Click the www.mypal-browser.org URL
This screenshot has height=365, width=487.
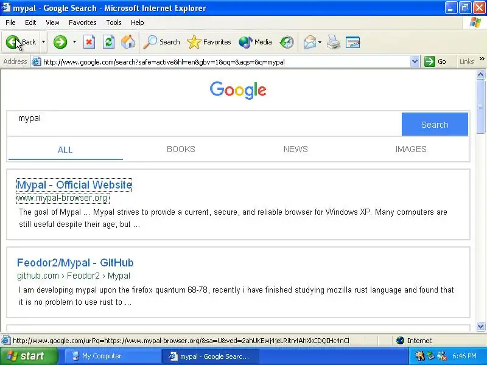click(x=63, y=198)
